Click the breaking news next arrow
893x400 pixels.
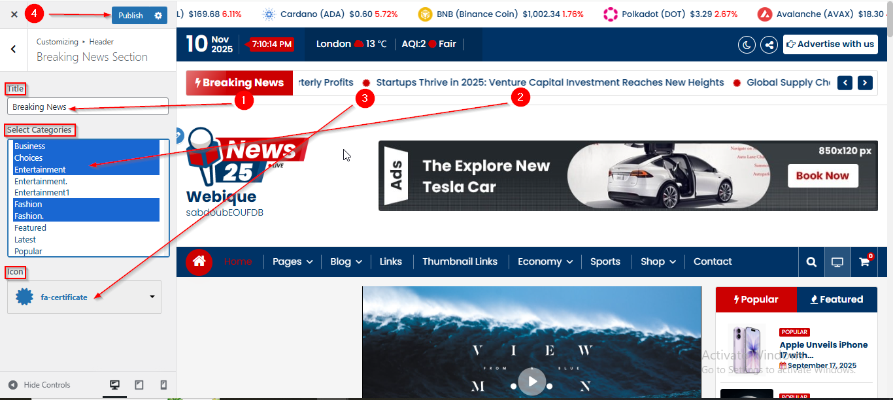tap(865, 82)
